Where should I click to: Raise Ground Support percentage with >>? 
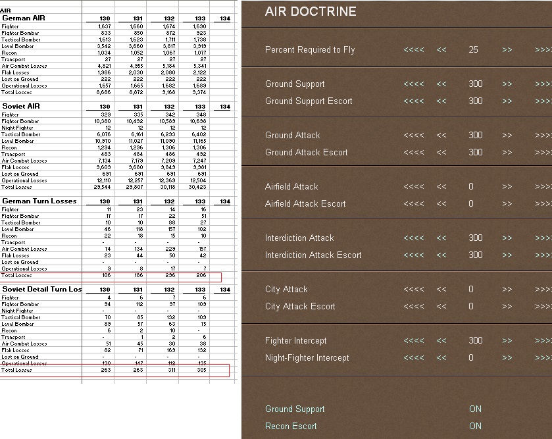pos(507,84)
